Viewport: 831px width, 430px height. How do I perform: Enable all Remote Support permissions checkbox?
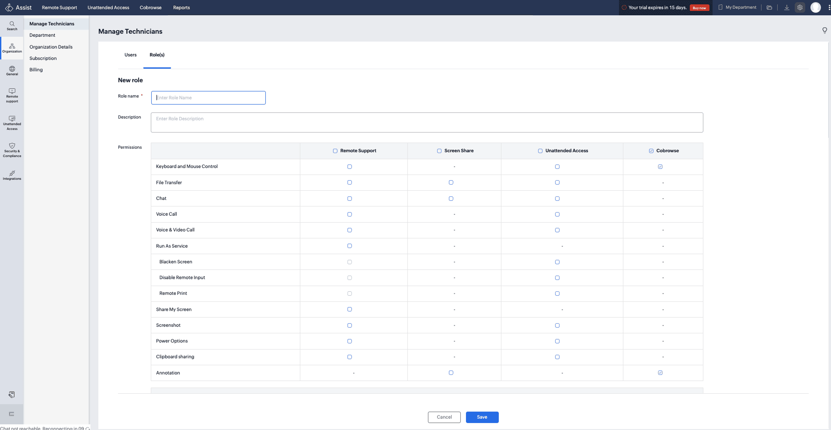pos(335,151)
